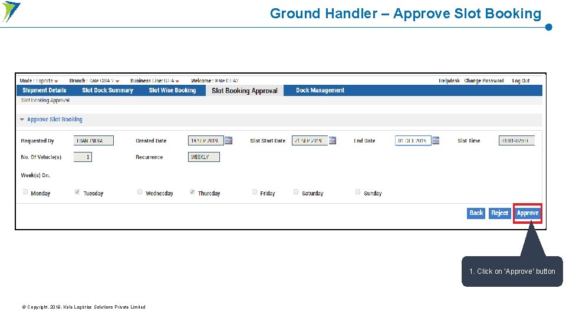Image resolution: width=566 pixels, height=318 pixels.
Task: Open the Change Password link
Action: point(483,81)
